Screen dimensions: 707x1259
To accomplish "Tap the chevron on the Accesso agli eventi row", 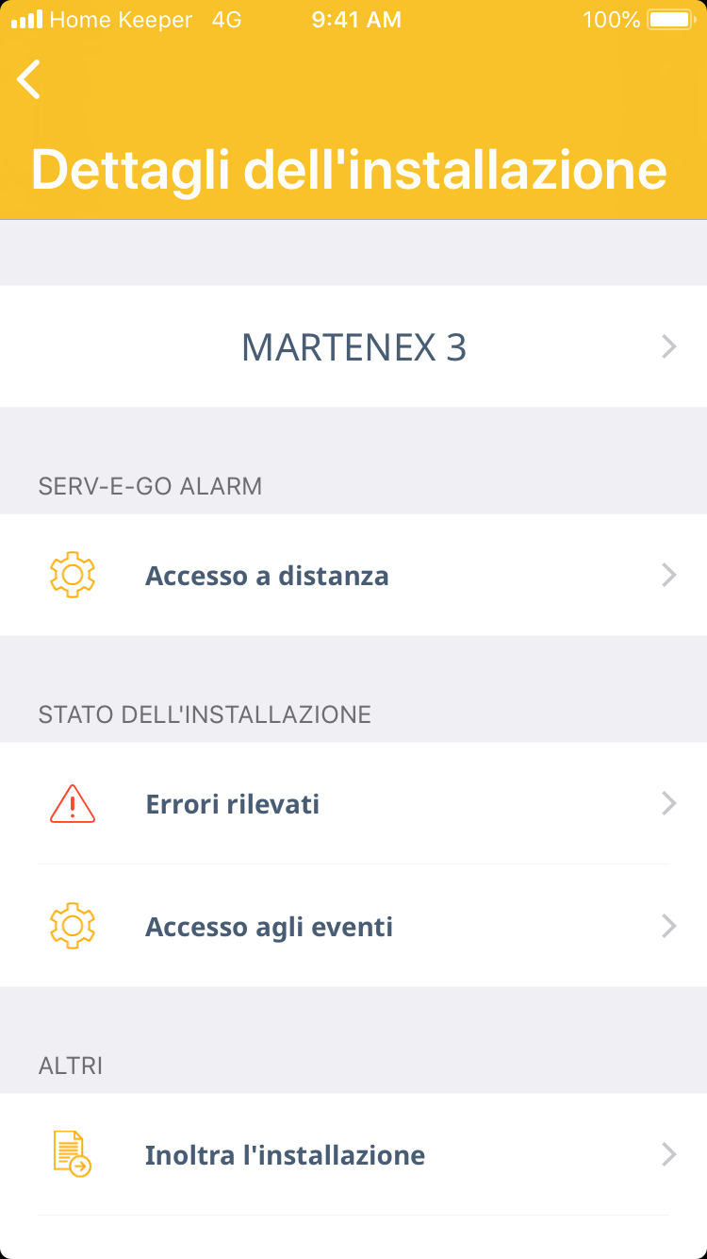I will 669,927.
